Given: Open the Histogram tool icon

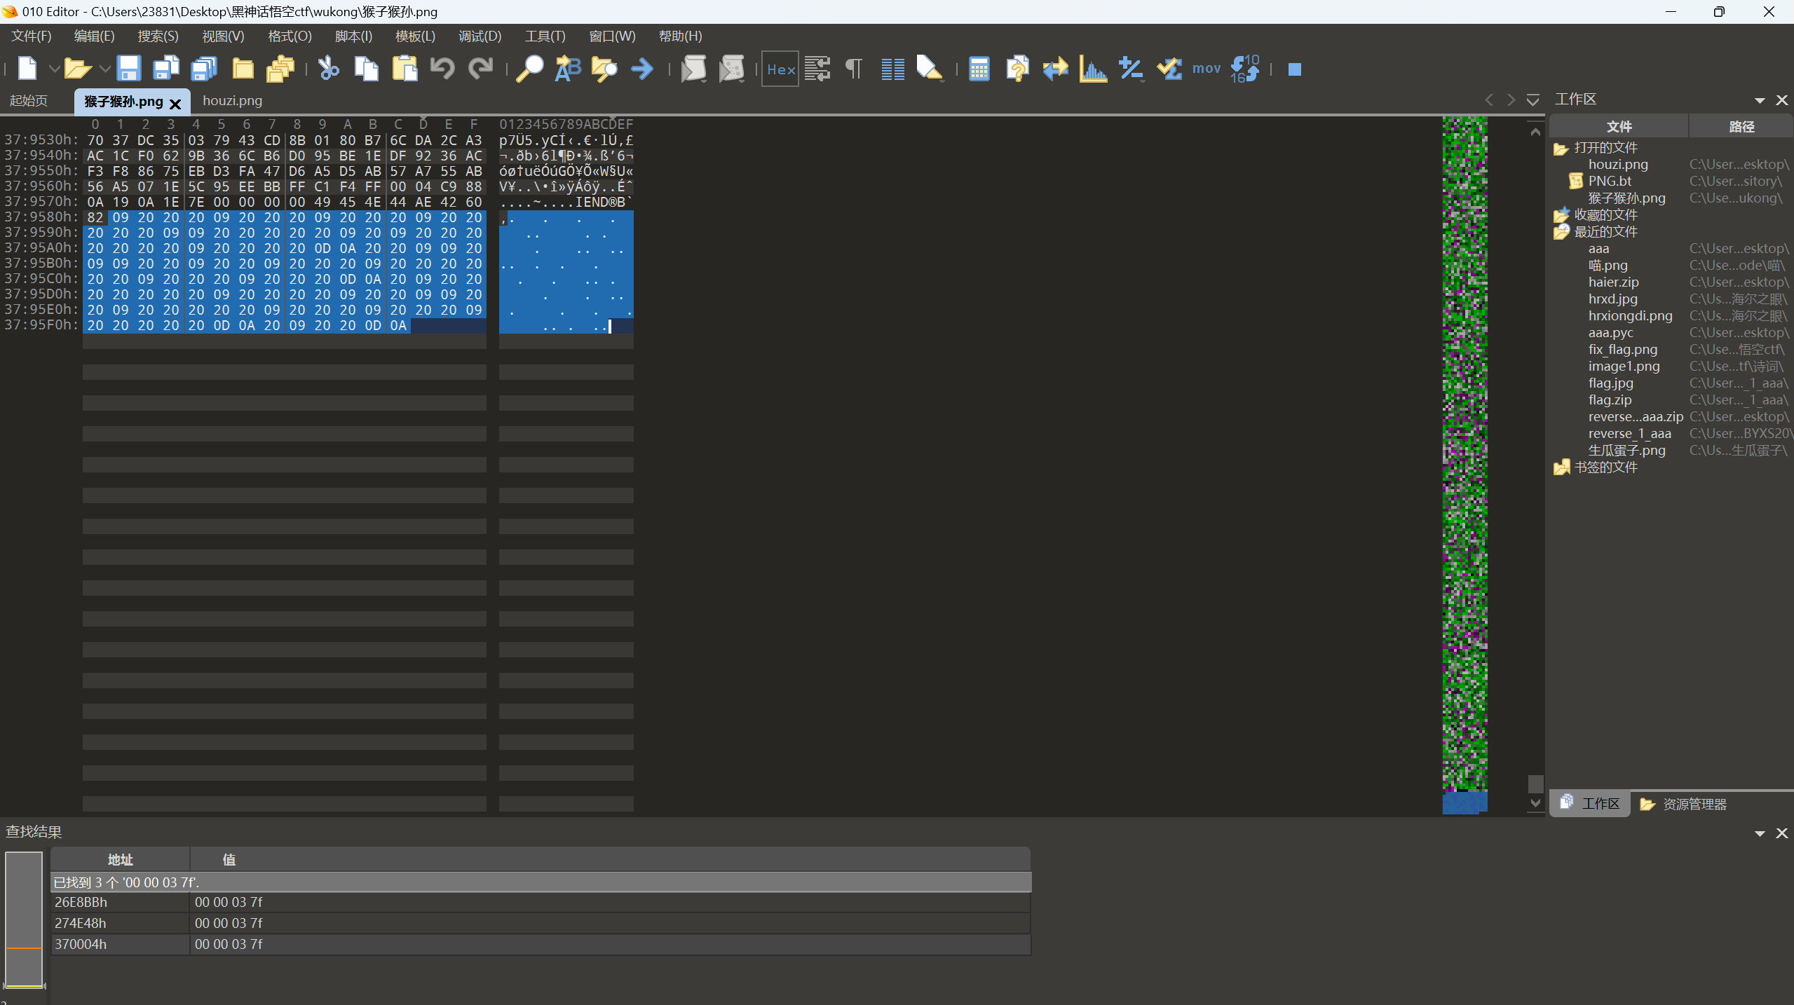Looking at the screenshot, I should point(1094,69).
